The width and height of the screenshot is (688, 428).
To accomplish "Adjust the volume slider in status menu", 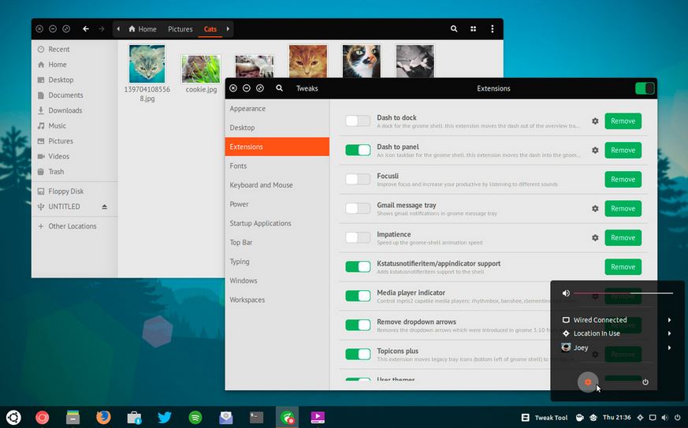I will 623,292.
